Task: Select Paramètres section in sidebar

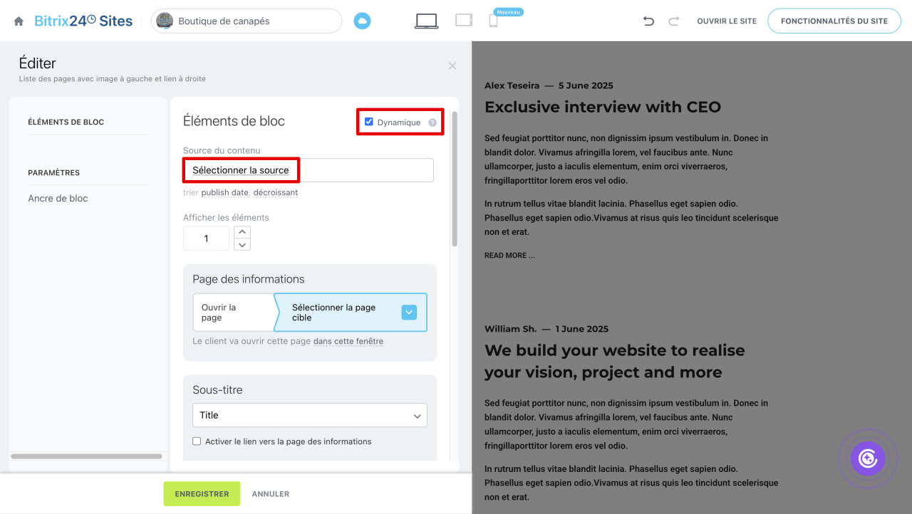Action: [x=54, y=172]
